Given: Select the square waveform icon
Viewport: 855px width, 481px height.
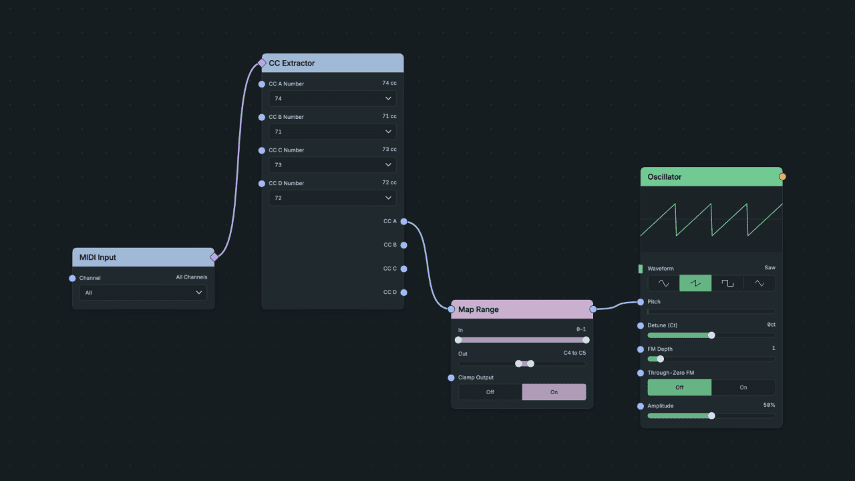Looking at the screenshot, I should [727, 283].
